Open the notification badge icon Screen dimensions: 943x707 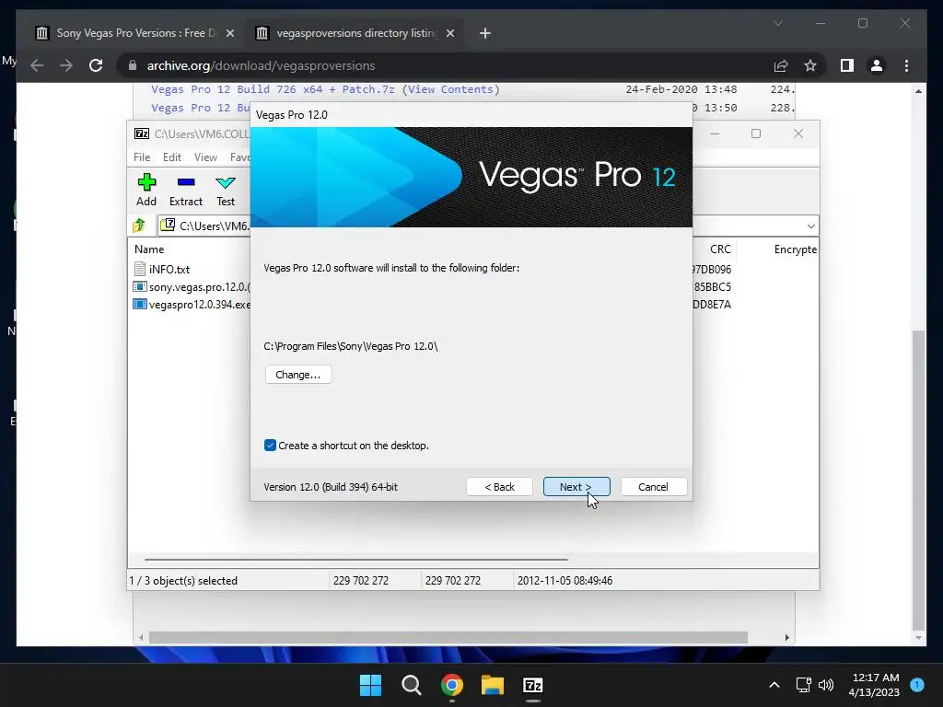917,684
